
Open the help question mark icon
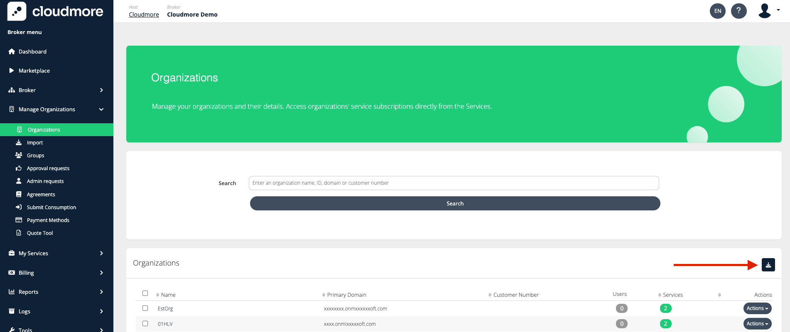pyautogui.click(x=738, y=11)
